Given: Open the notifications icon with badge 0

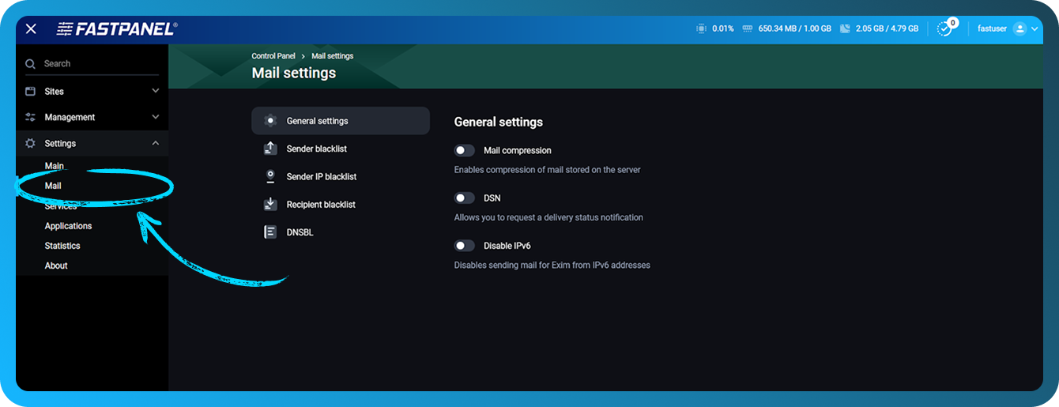Looking at the screenshot, I should coord(944,28).
